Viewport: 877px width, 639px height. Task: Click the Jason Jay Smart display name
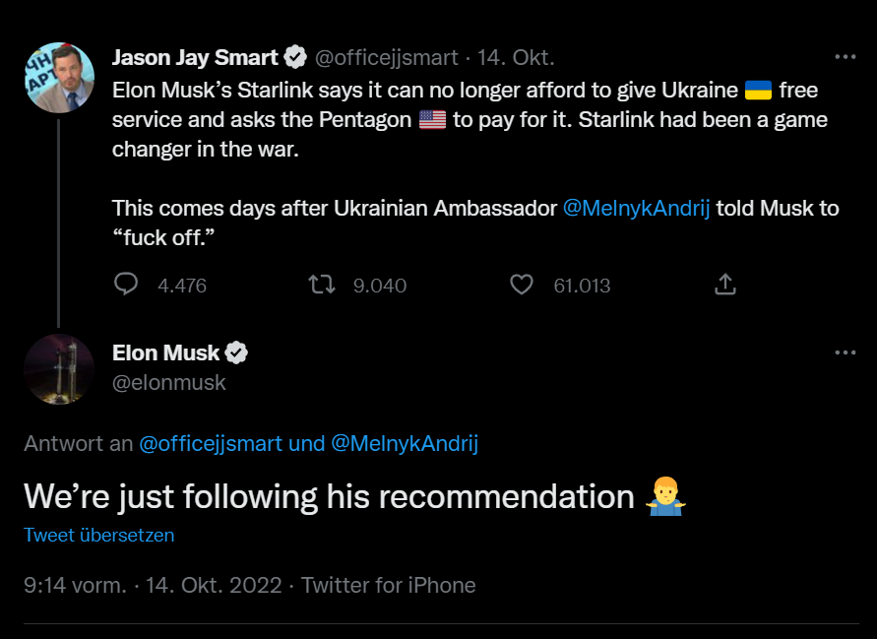tap(195, 57)
